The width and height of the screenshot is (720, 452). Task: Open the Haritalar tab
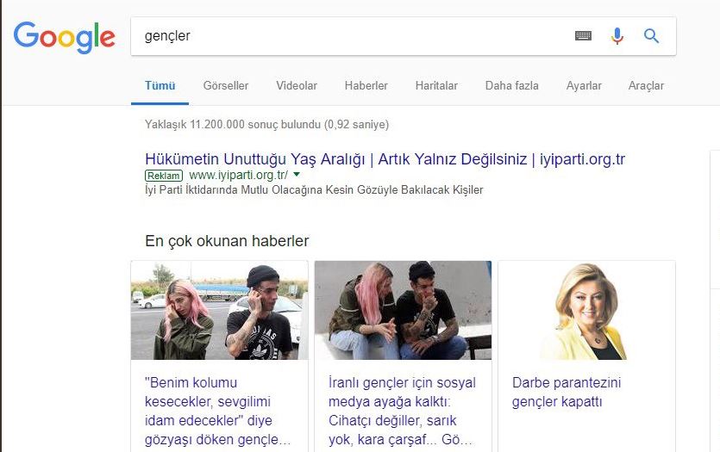click(436, 86)
